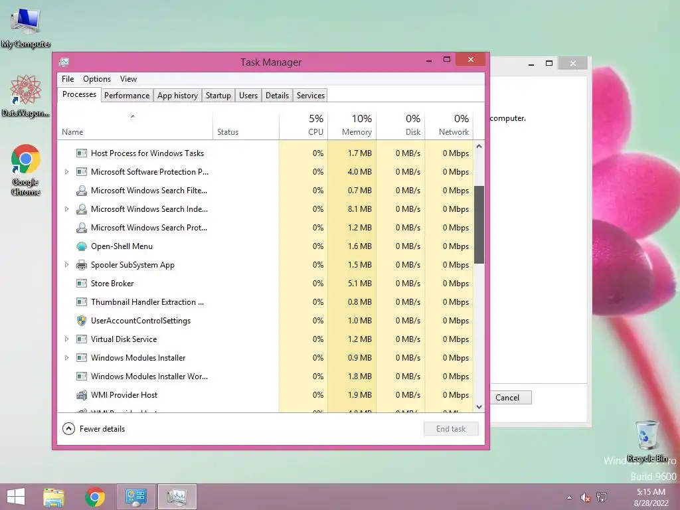680x510 pixels.
Task: Open the View menu
Action: tap(128, 79)
